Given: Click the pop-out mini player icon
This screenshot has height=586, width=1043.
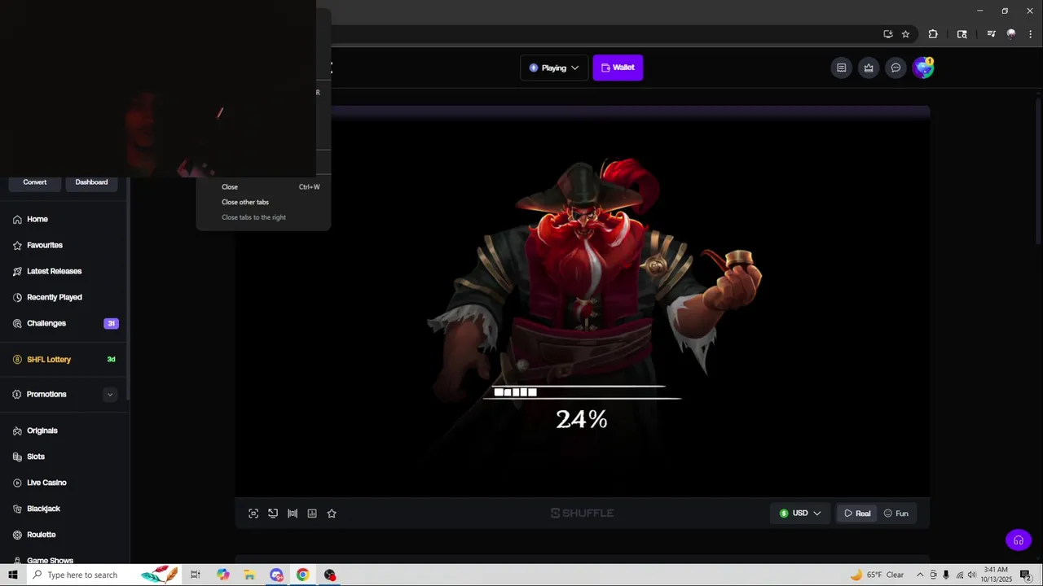Looking at the screenshot, I should pos(273,514).
